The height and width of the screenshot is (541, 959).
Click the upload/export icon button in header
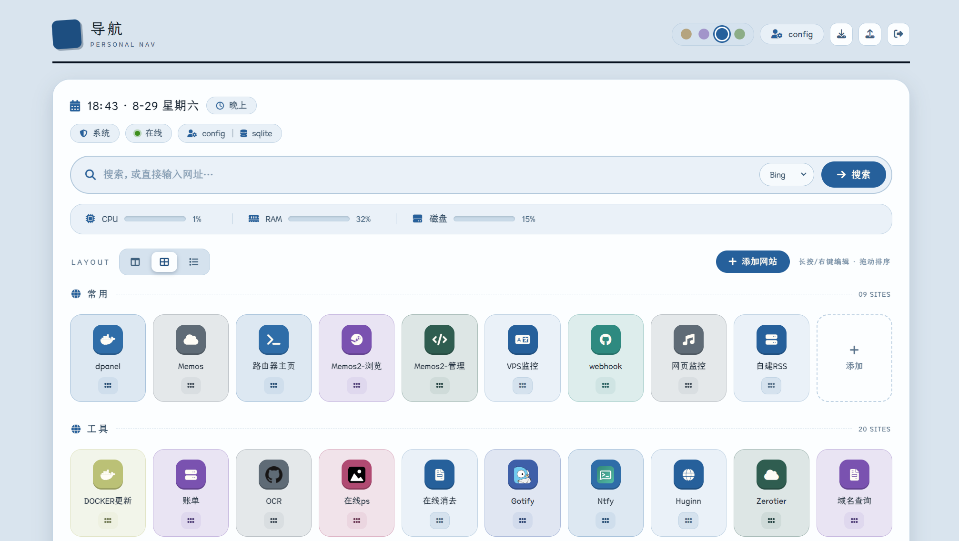point(870,34)
